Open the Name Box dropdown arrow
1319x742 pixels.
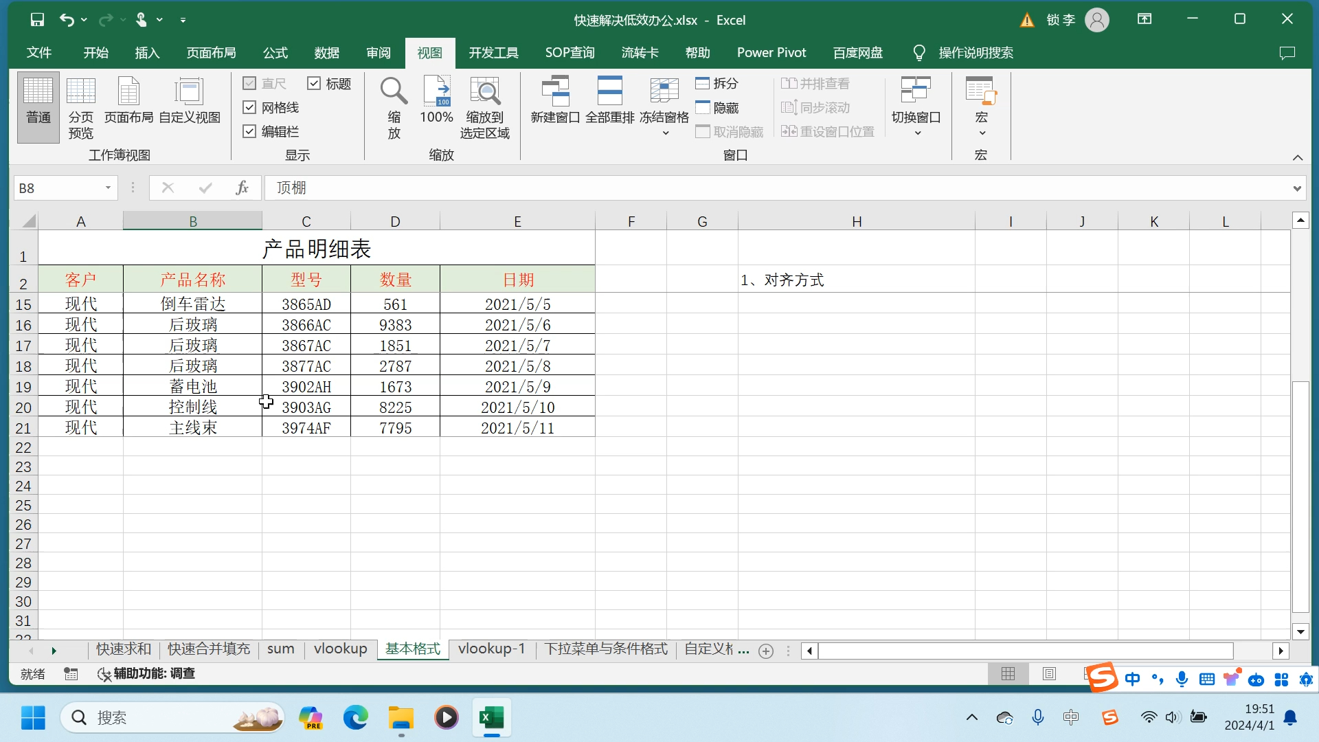tap(108, 188)
